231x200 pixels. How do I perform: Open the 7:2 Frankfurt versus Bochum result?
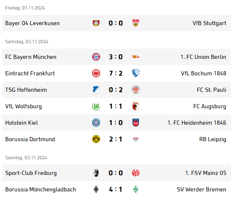point(116,73)
